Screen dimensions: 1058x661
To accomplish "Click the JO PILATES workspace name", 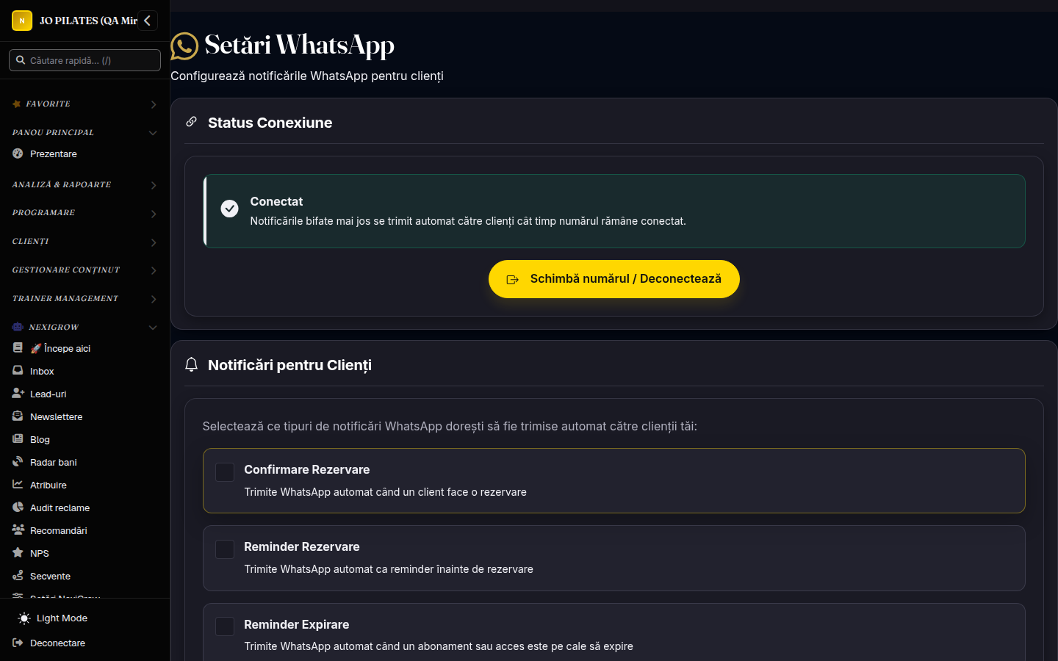I will click(88, 21).
